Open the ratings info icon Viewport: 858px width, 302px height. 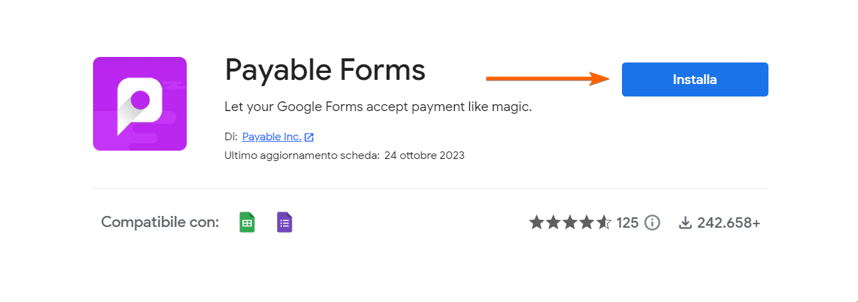pos(652,223)
